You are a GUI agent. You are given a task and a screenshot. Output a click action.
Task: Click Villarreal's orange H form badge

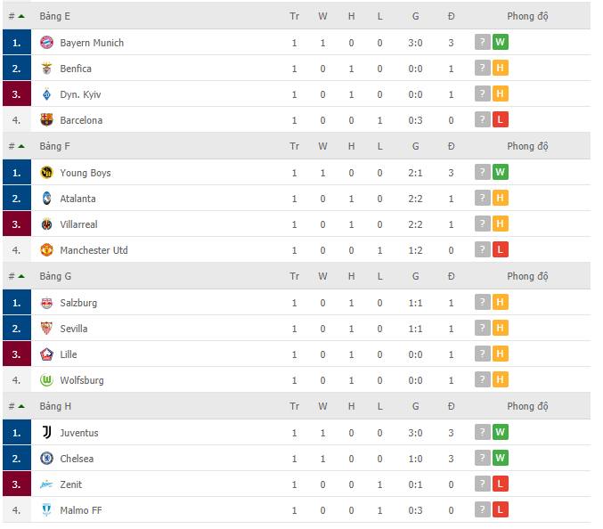pyautogui.click(x=501, y=224)
